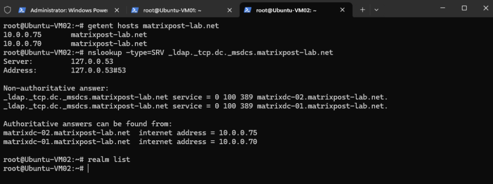Click IP 10.0.0.75 in the getent output
493x184 pixels.
click(22, 35)
